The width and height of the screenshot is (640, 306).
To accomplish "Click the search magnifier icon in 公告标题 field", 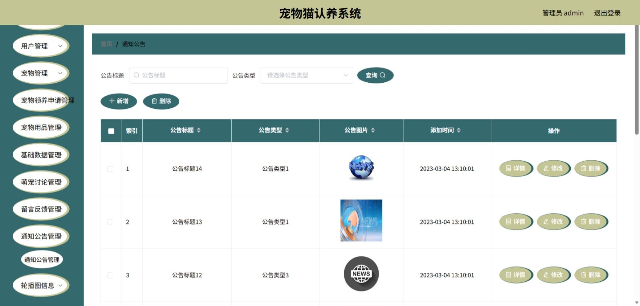I will coord(136,75).
